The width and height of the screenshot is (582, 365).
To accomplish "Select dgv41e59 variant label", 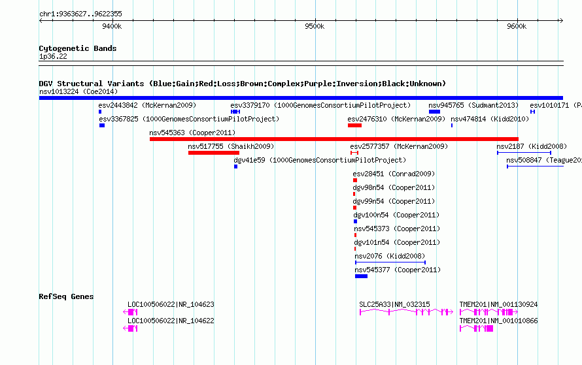I will pyautogui.click(x=320, y=160).
